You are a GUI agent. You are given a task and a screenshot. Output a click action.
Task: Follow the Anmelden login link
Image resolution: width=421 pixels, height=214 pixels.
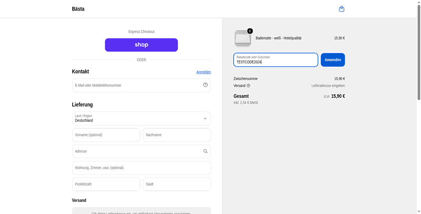coord(204,72)
